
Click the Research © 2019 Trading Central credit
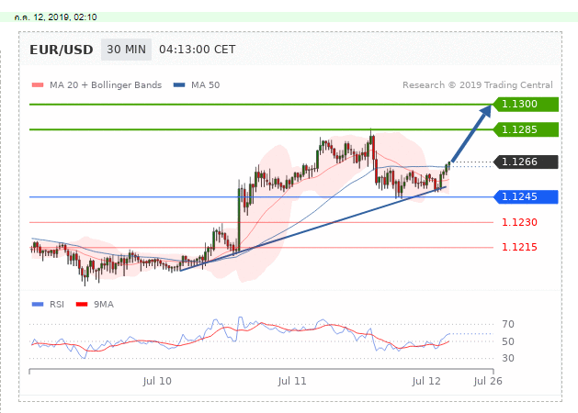478,85
